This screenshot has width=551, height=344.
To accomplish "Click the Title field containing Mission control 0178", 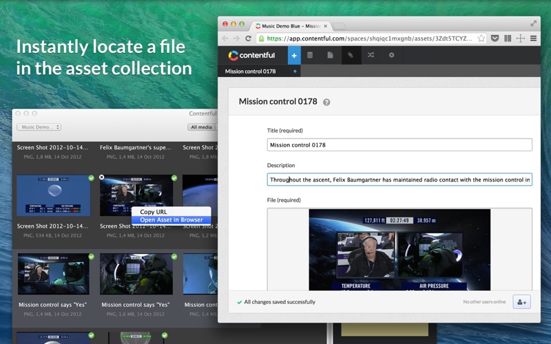I will (399, 144).
